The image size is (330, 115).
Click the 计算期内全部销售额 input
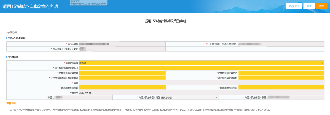pos(281,78)
